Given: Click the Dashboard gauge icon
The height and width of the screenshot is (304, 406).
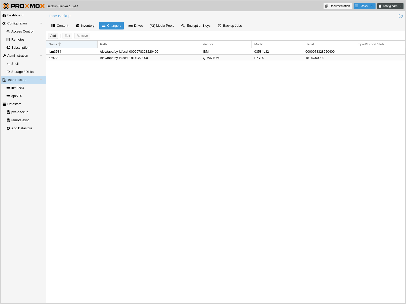Looking at the screenshot, I should (x=4, y=15).
